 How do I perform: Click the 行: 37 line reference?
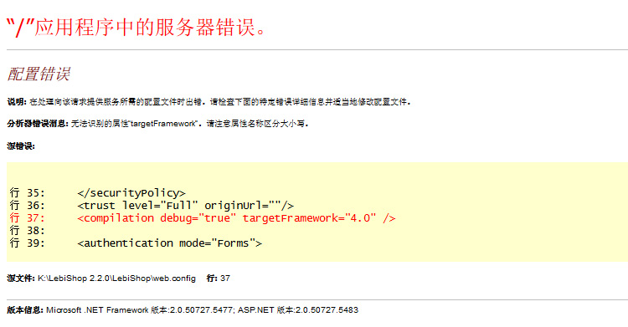219,278
